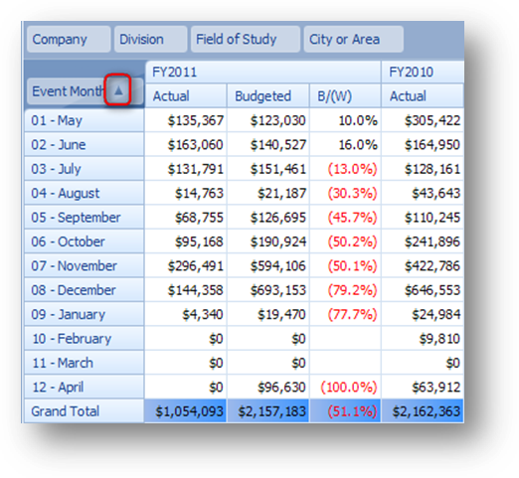Click the Event Month sort arrow icon
The height and width of the screenshot is (478, 519).
118,90
